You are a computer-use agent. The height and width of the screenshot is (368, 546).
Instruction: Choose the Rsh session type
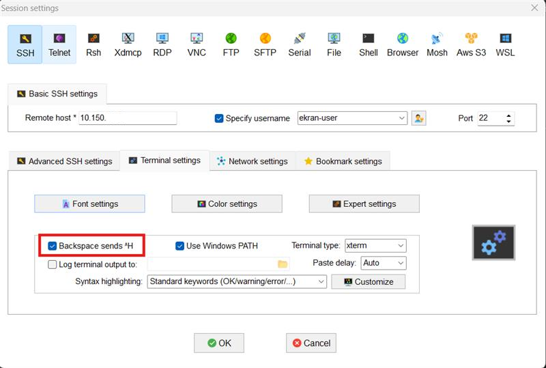pyautogui.click(x=94, y=44)
